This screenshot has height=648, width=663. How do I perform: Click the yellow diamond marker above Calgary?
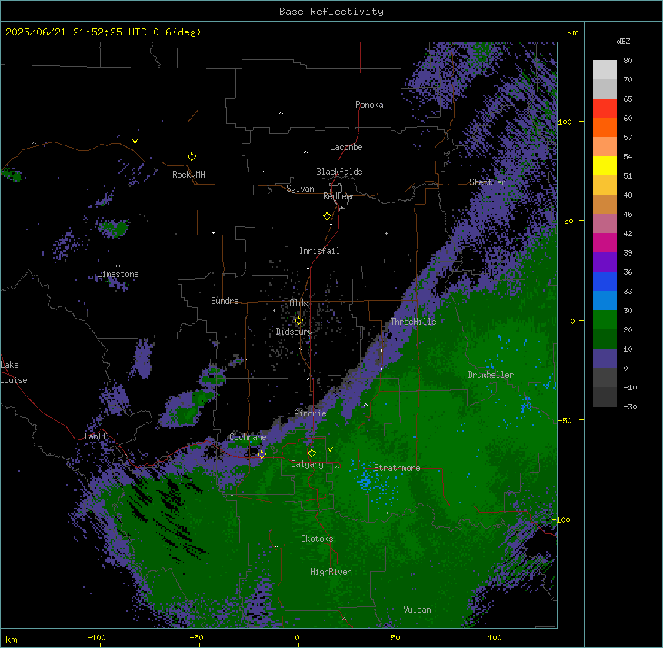[312, 453]
